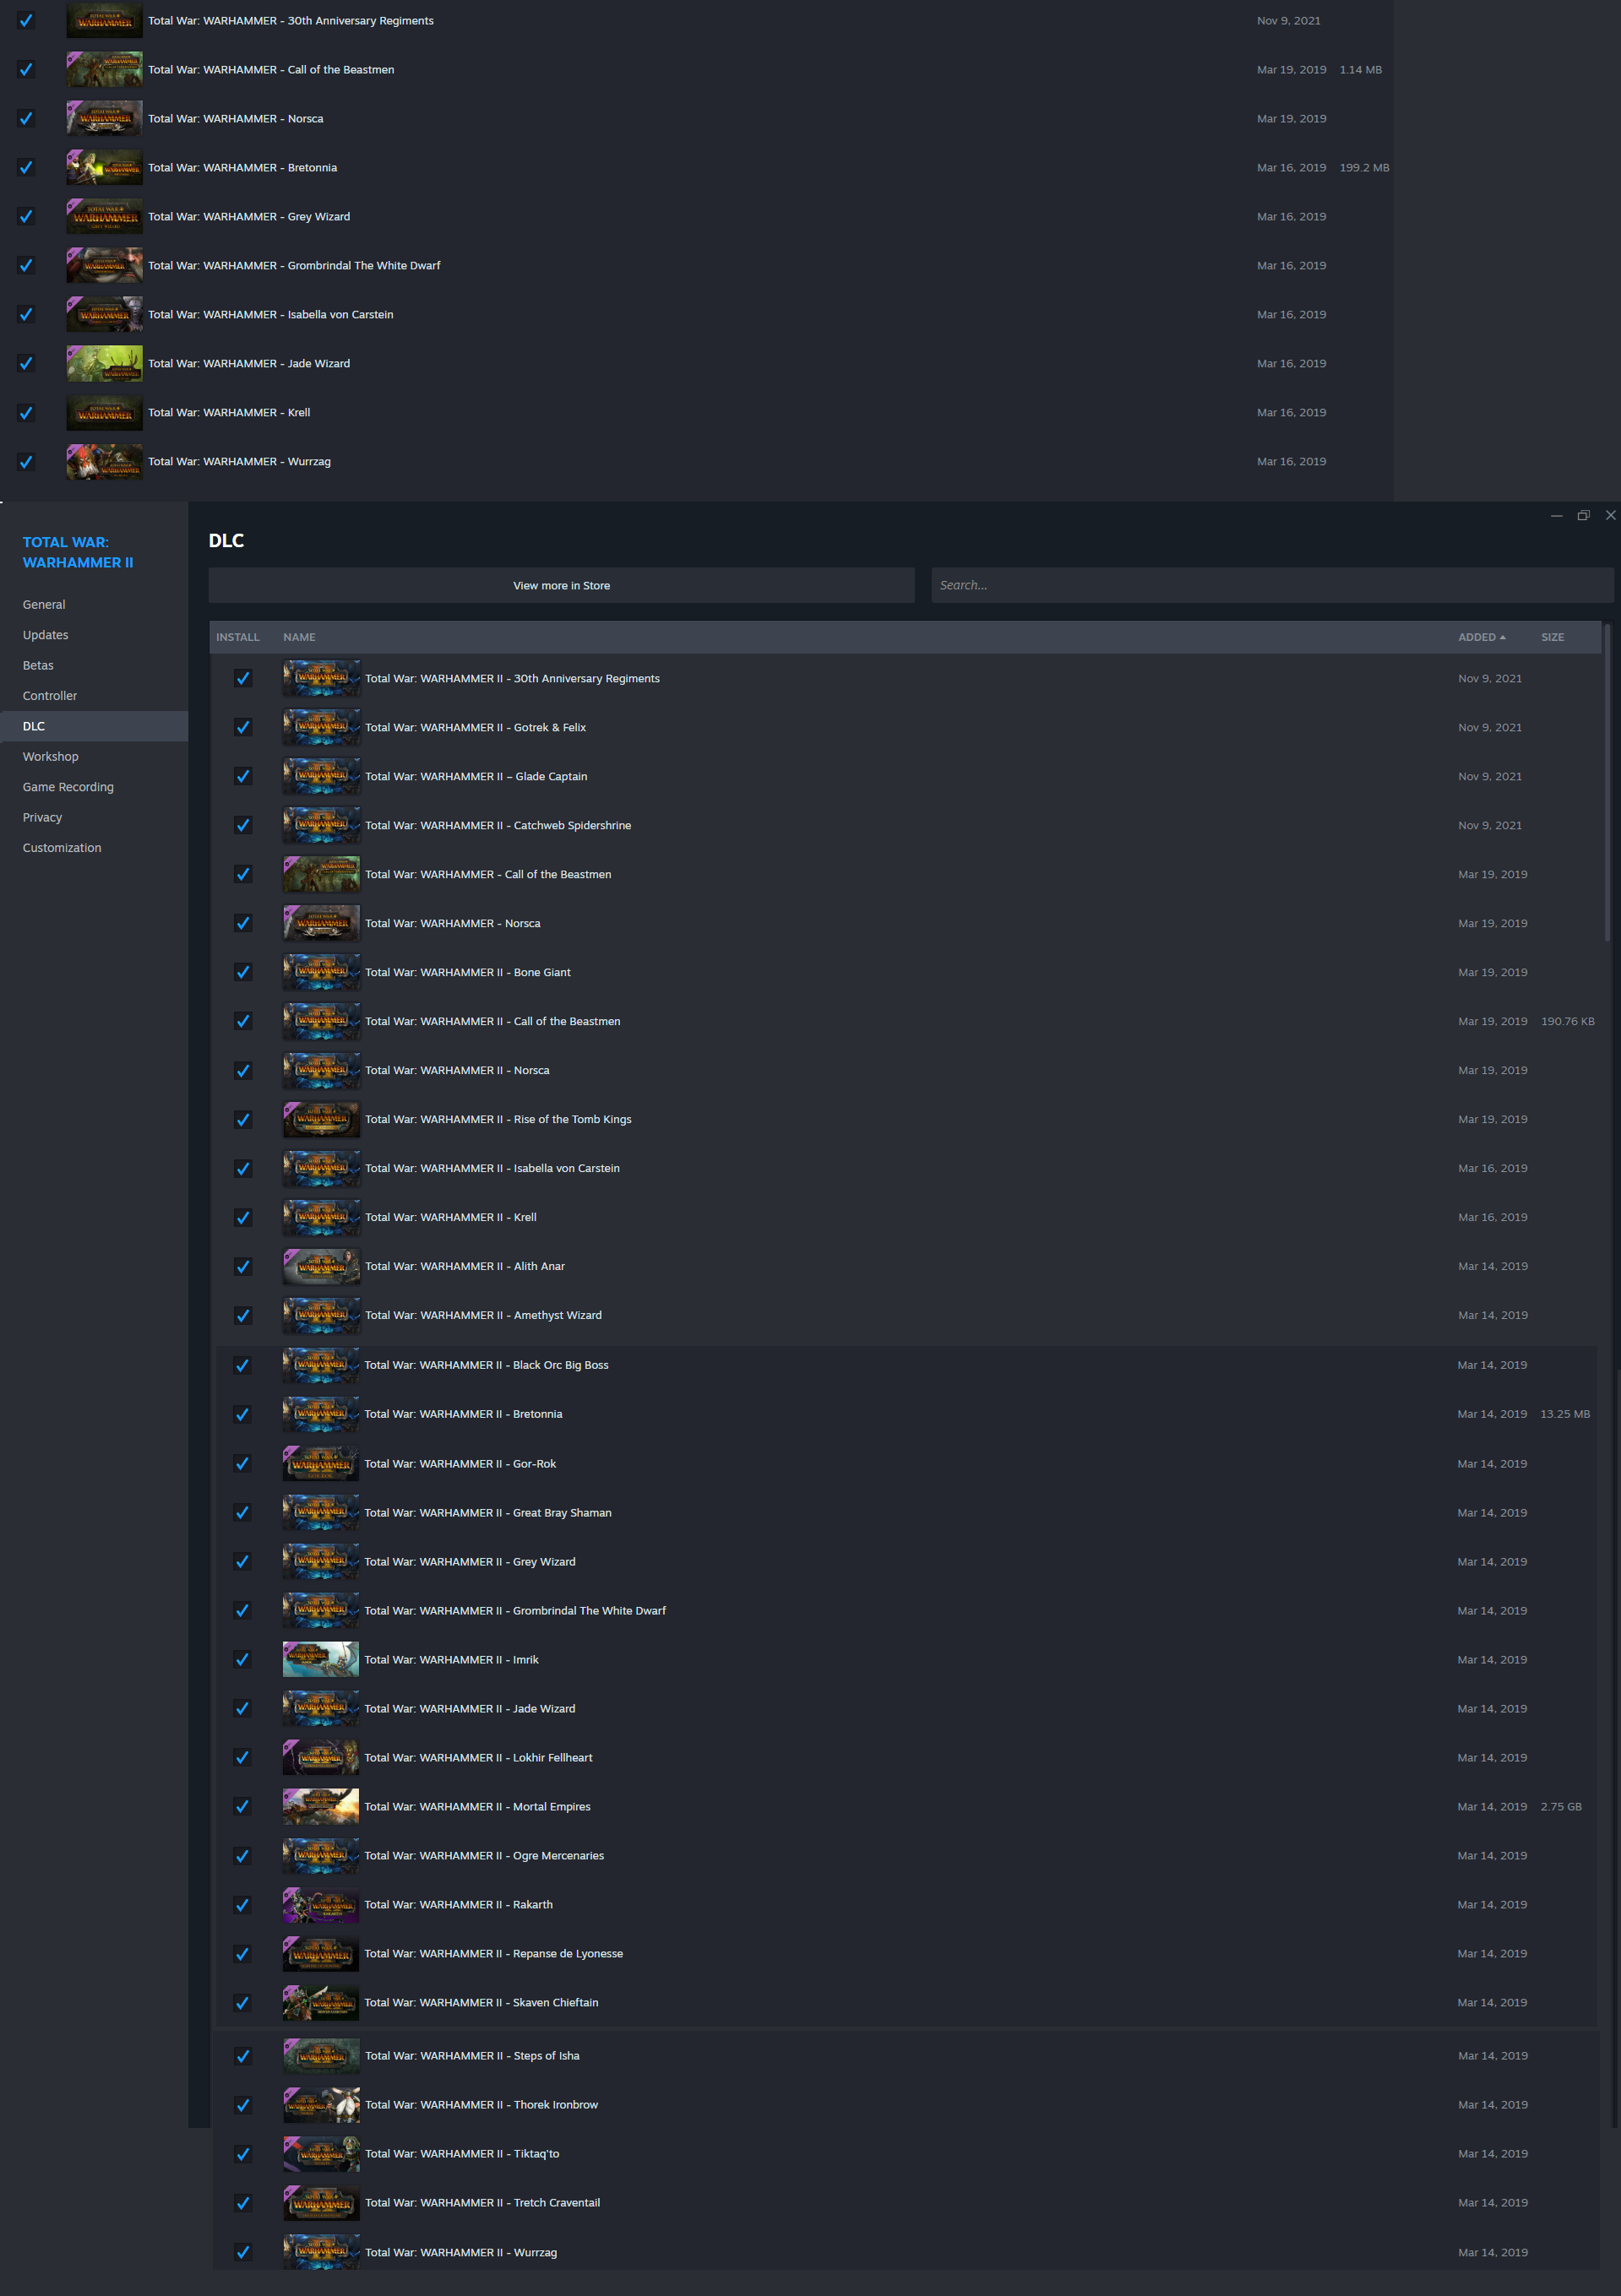Click the Imrik DLC thumbnail
1621x2296 pixels.
[321, 1659]
